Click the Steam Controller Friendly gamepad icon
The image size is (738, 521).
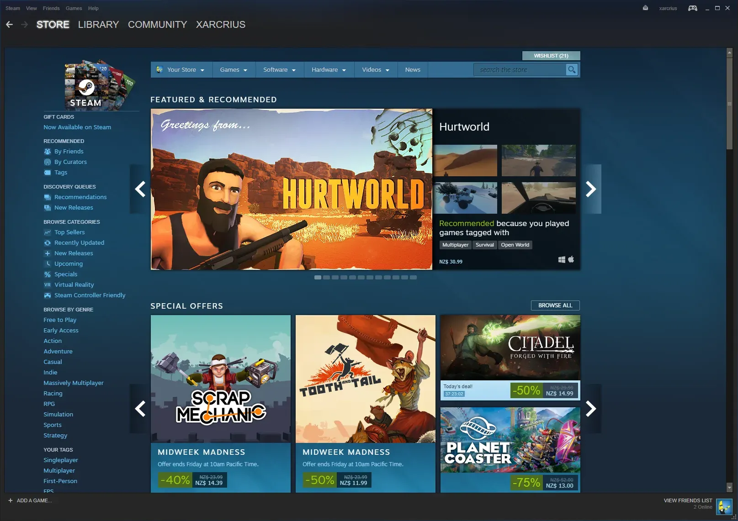coord(48,295)
